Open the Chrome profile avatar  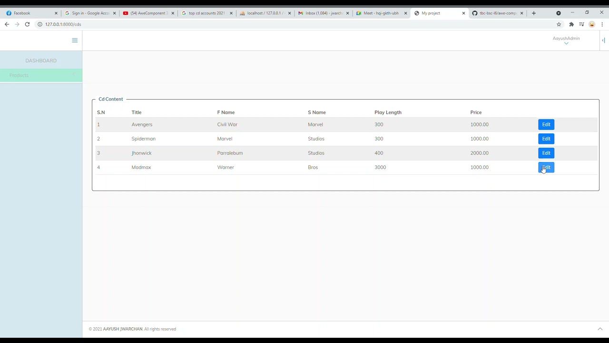(x=592, y=24)
